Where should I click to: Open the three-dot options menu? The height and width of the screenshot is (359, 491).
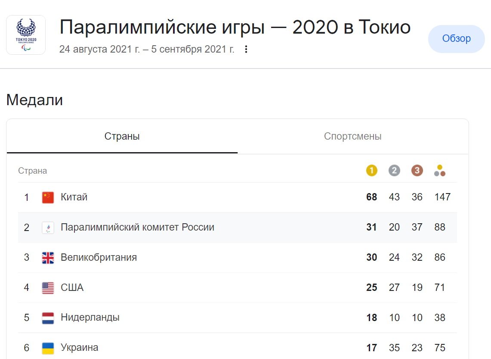[x=246, y=50]
